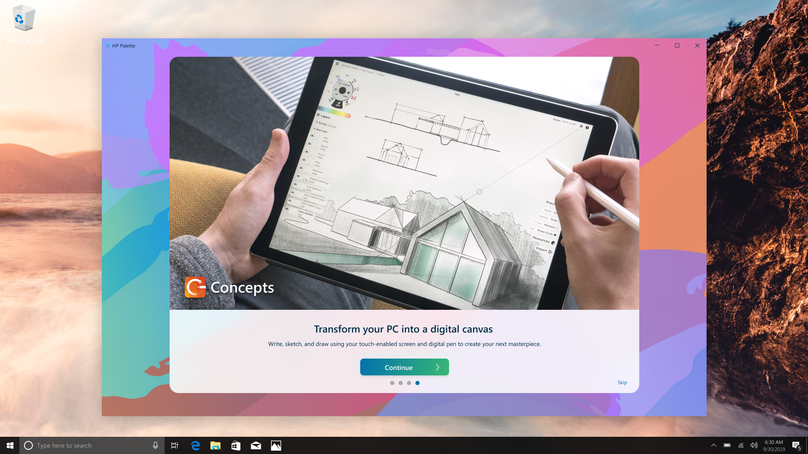Screen dimensions: 808x454
Task: Select the Resources panel icon
Action: pos(554,242)
